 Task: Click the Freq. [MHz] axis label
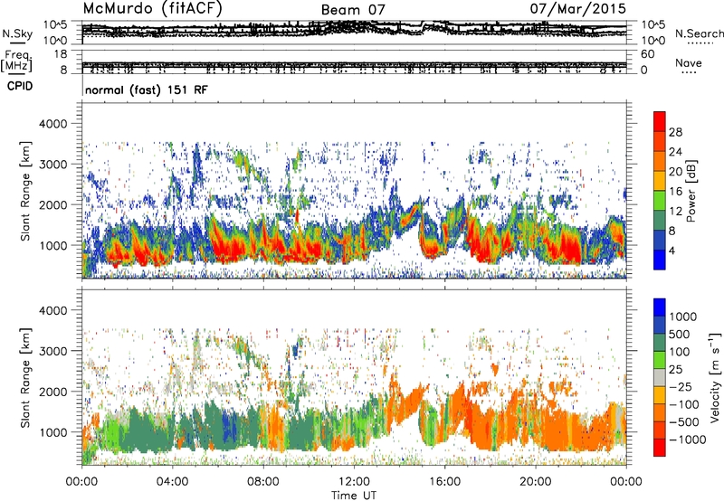pos(18,61)
